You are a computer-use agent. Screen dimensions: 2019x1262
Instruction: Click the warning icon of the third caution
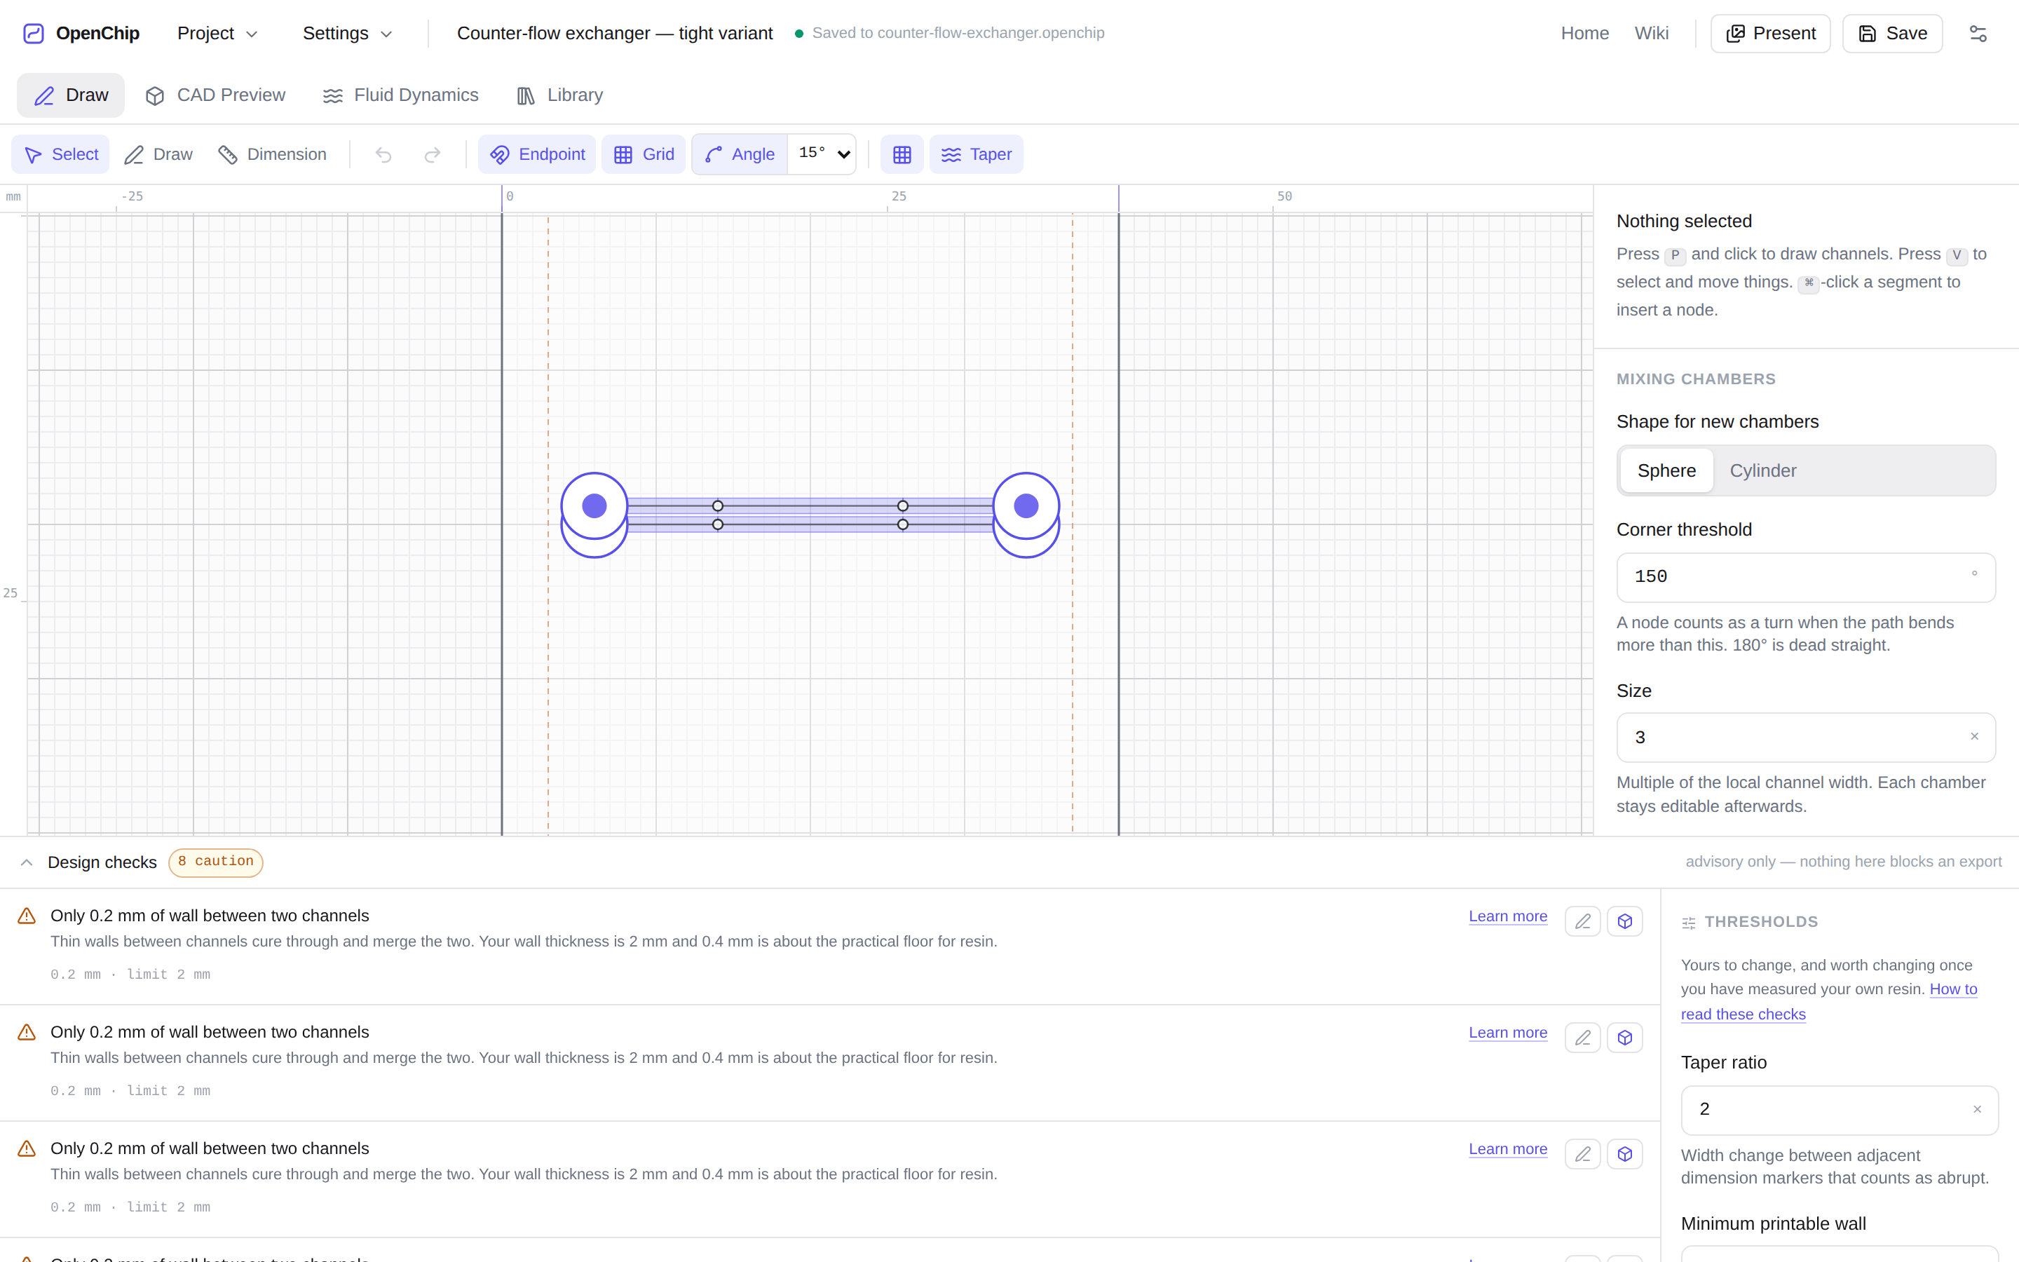(x=27, y=1148)
